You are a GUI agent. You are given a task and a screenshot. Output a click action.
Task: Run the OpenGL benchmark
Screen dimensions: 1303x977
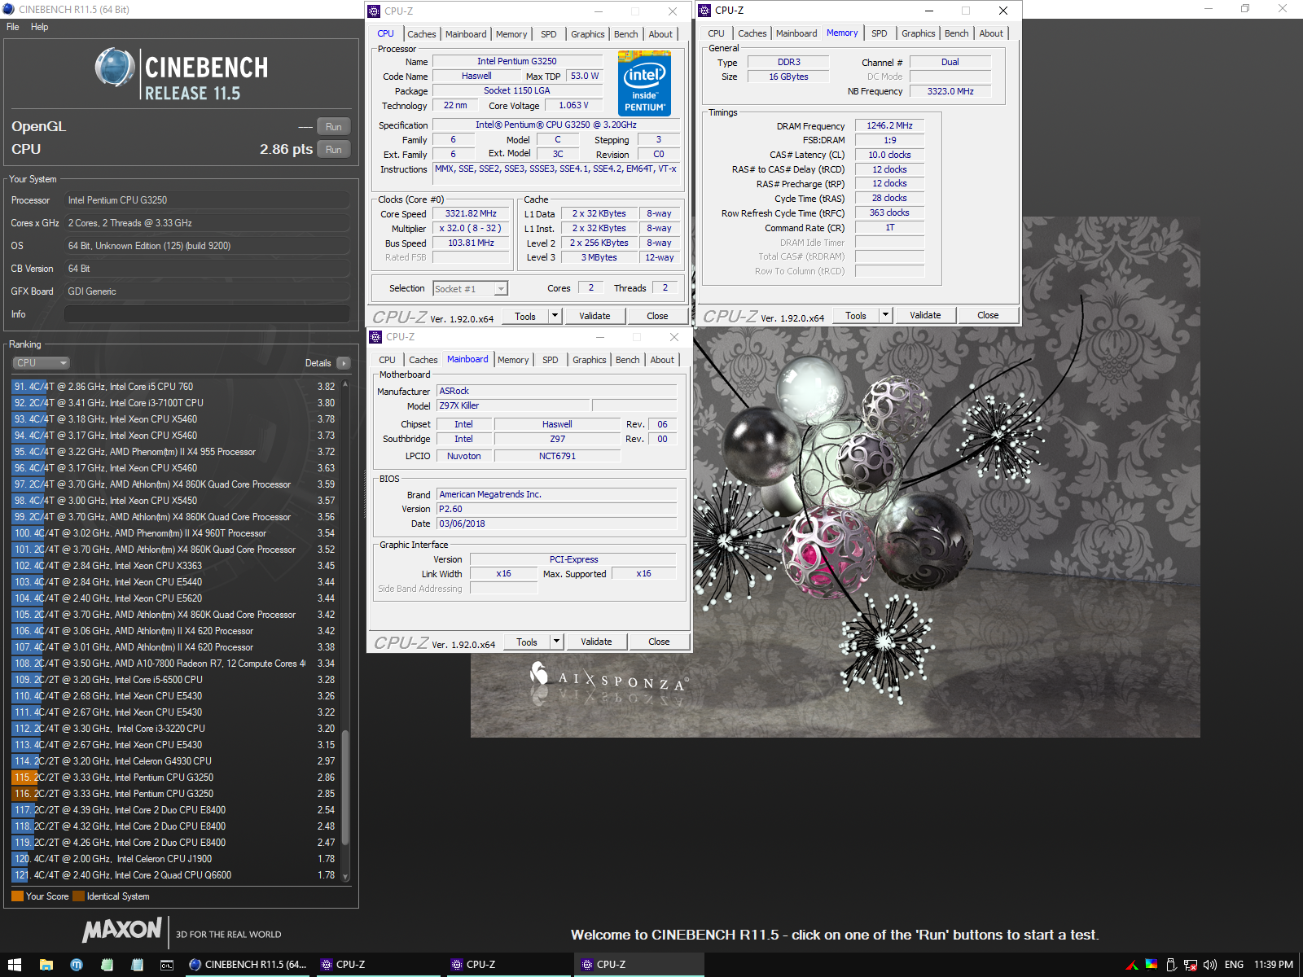(334, 127)
